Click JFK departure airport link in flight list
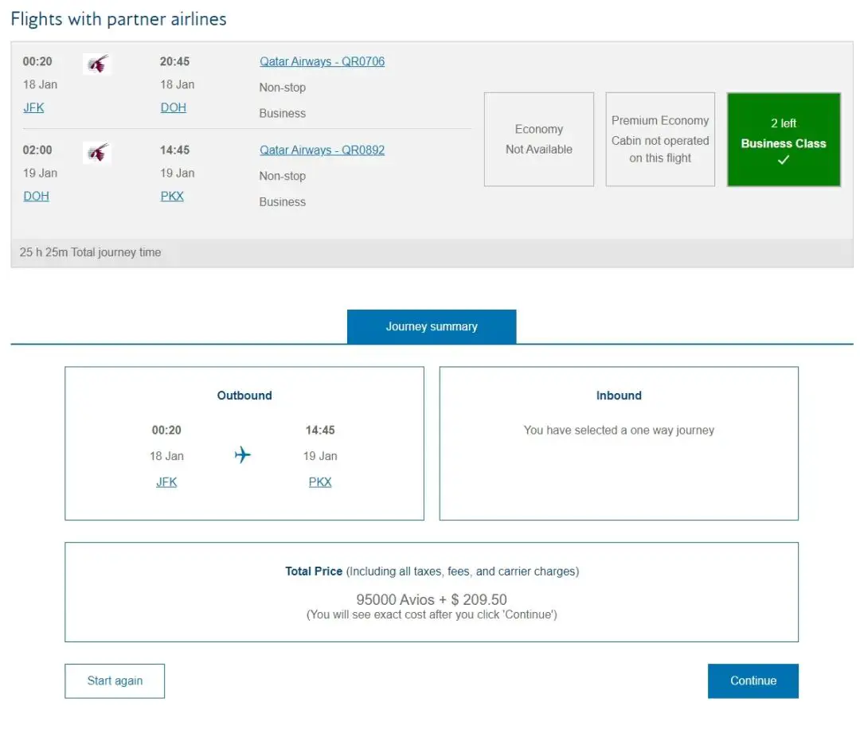860x733 pixels. (33, 107)
